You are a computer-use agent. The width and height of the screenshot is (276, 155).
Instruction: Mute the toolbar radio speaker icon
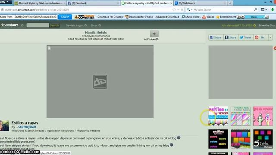click(243, 17)
